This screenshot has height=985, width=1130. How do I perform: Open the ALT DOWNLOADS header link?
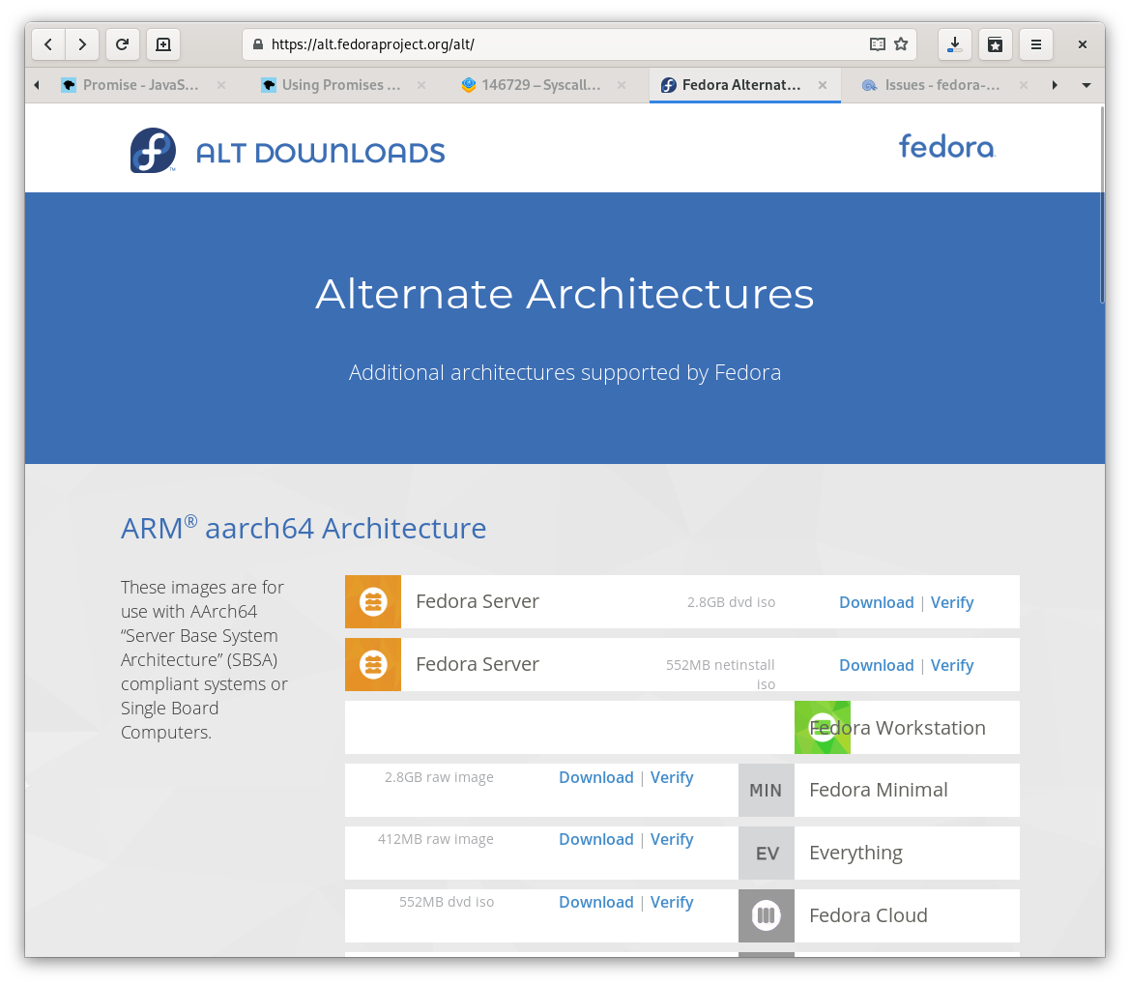[x=321, y=153]
